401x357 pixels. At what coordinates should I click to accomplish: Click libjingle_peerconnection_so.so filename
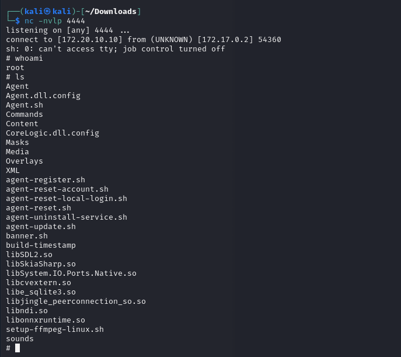(x=76, y=301)
